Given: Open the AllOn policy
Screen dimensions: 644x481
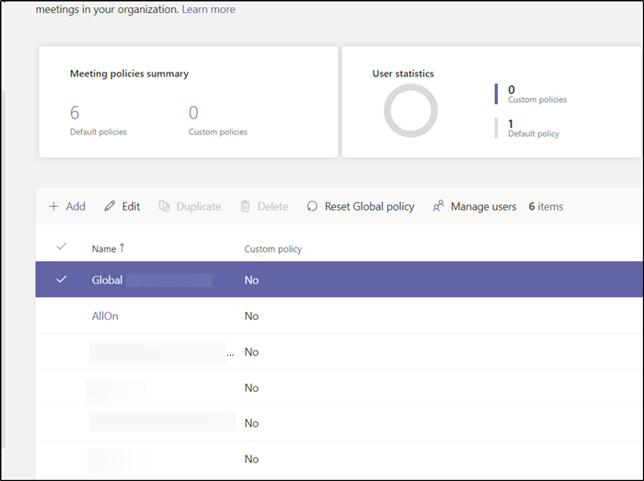Looking at the screenshot, I should 105,315.
